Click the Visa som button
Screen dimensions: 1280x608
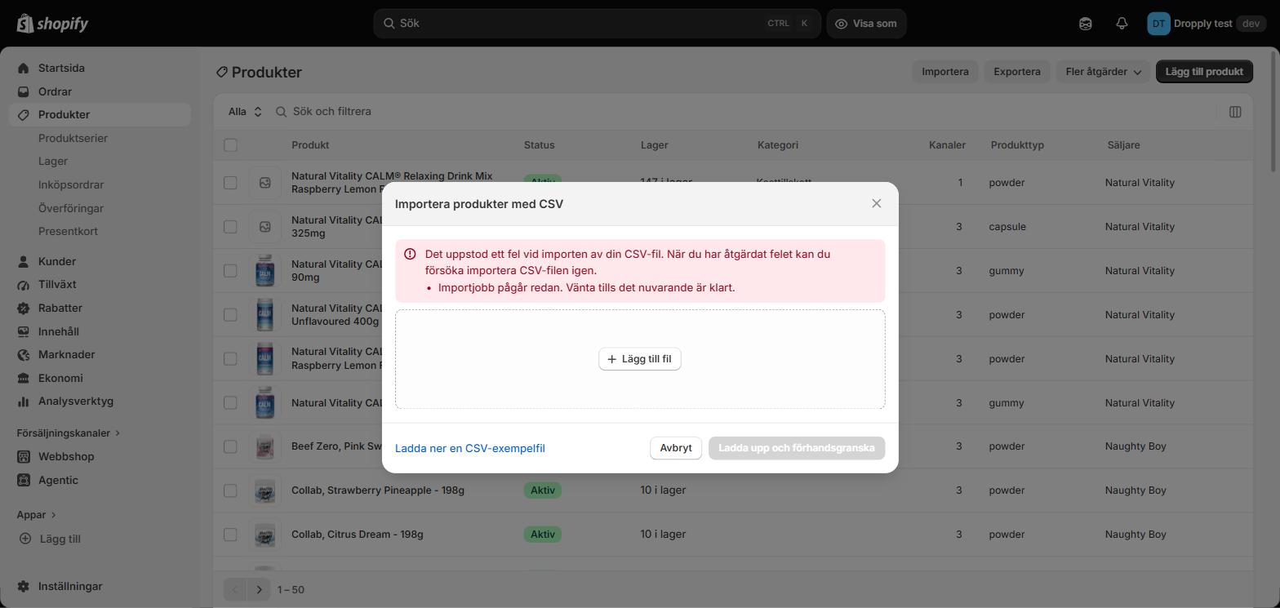[866, 24]
